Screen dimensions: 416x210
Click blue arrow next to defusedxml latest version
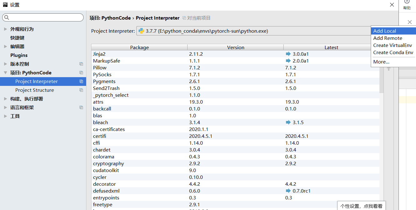click(x=288, y=191)
